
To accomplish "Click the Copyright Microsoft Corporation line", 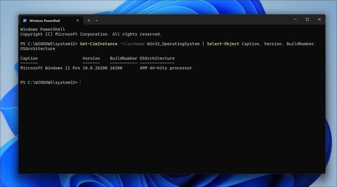I will tap(91, 34).
